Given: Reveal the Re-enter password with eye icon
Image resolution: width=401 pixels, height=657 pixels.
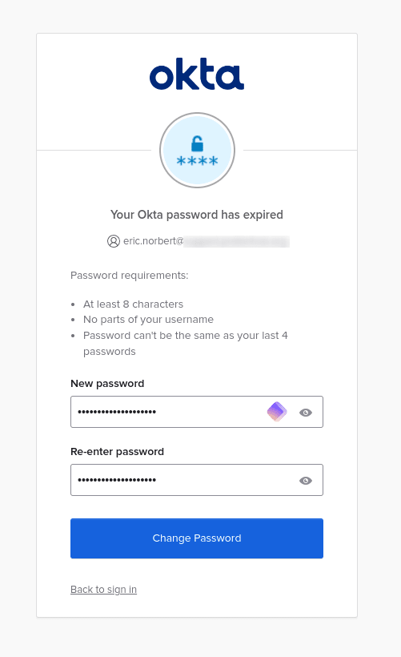Looking at the screenshot, I should [x=306, y=481].
